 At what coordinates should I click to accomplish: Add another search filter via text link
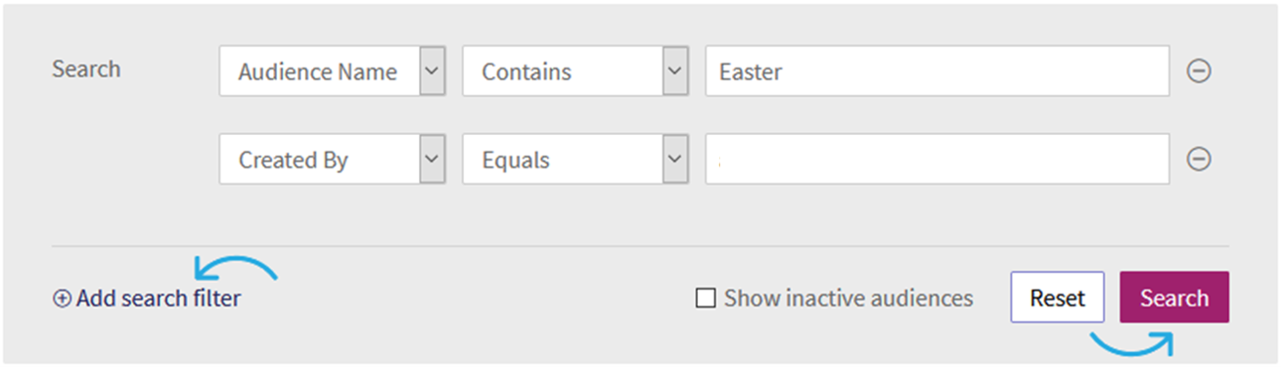[159, 298]
